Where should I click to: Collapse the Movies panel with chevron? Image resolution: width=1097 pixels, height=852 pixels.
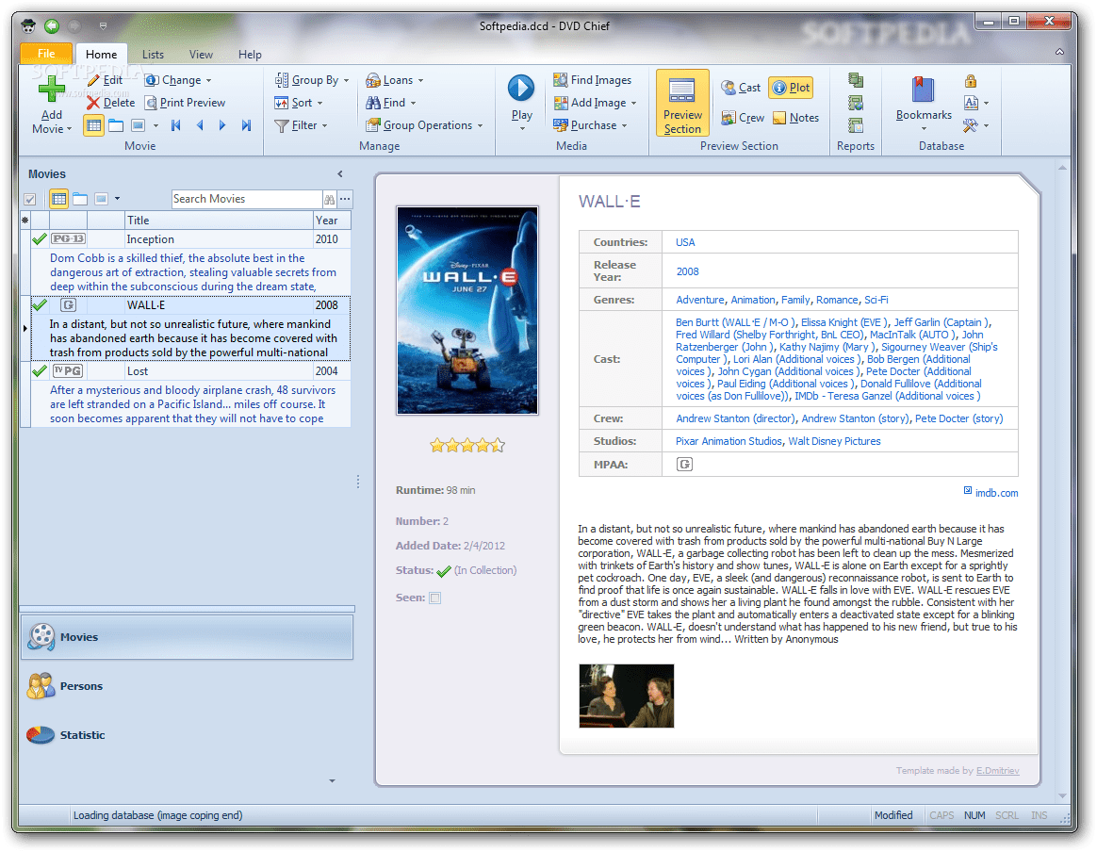pyautogui.click(x=341, y=174)
